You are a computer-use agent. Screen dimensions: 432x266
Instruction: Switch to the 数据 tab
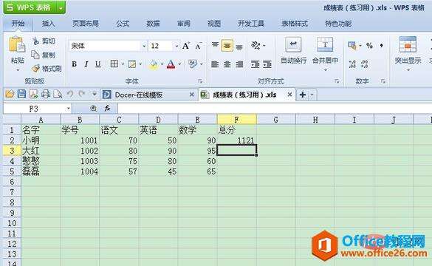153,24
